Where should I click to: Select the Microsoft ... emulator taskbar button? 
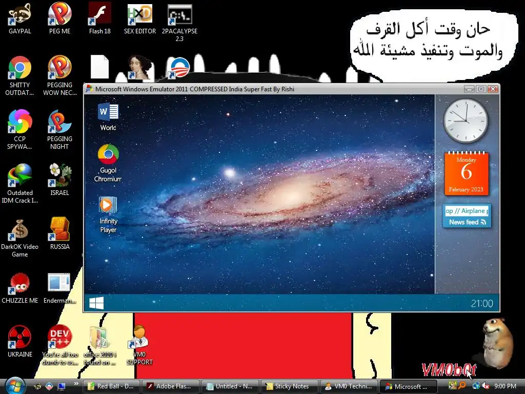[x=409, y=386]
